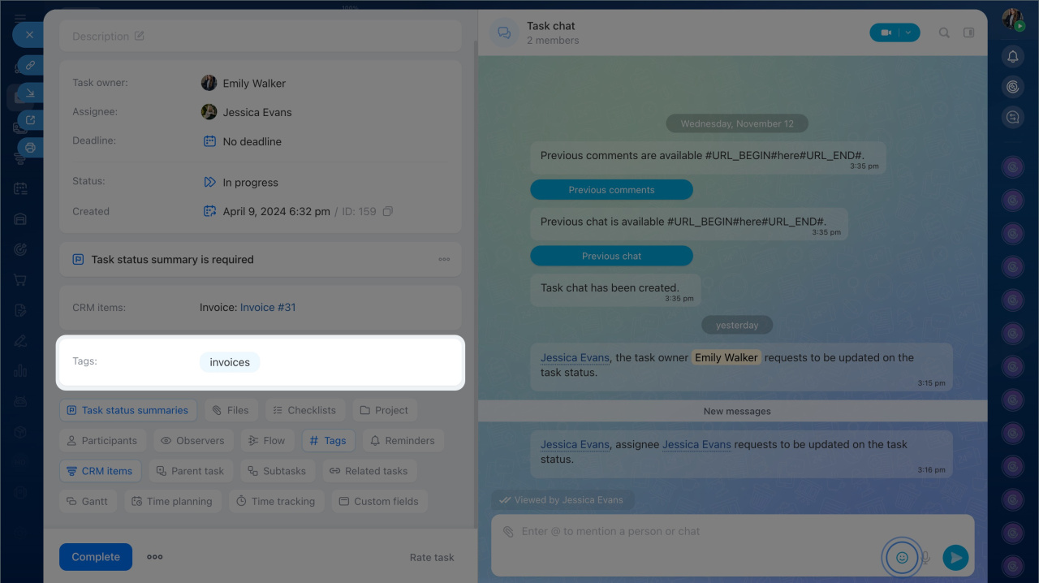Viewport: 1039px width, 583px height.
Task: Send the chat message
Action: [x=955, y=557]
